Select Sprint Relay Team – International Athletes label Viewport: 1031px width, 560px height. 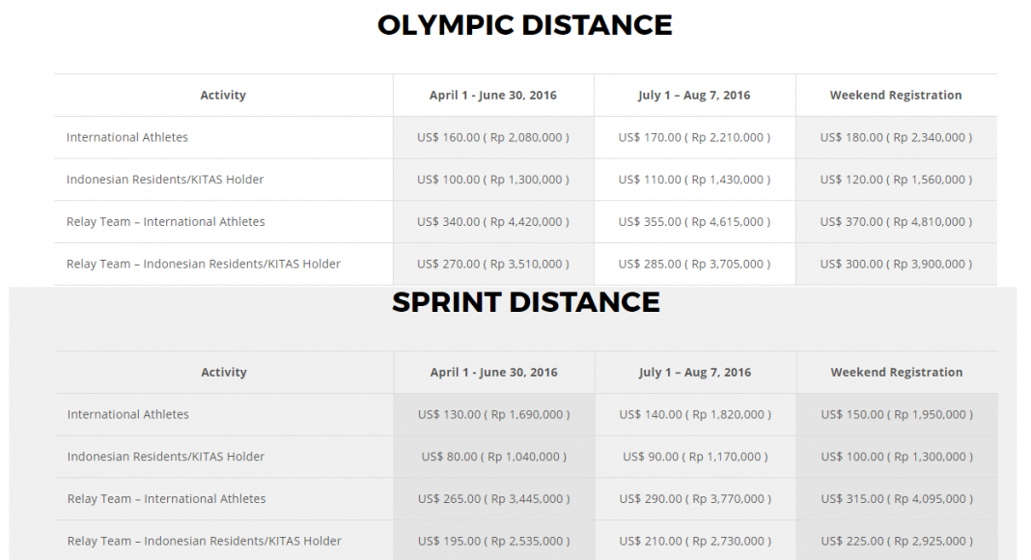pos(166,499)
